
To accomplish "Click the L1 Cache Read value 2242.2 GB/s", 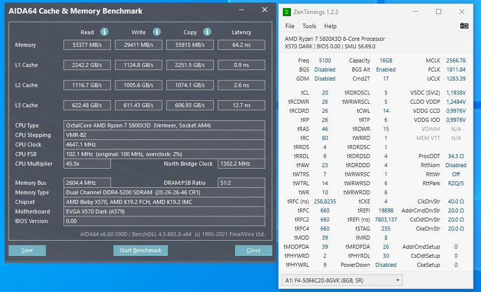I will click(x=87, y=65).
